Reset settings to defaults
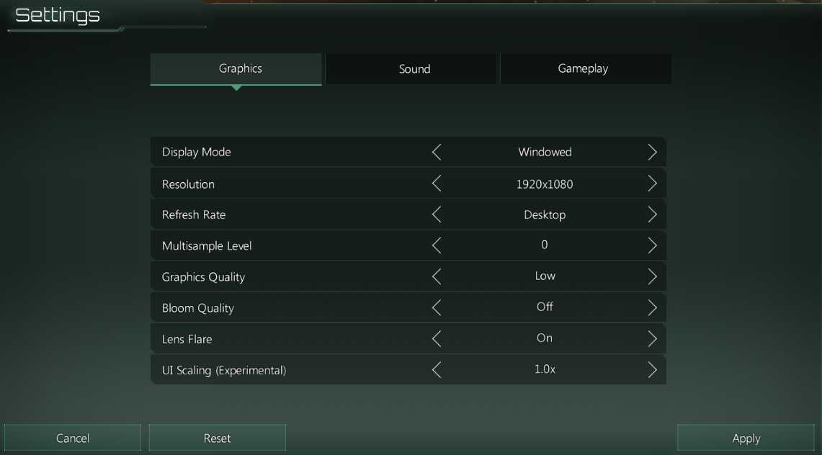 tap(217, 438)
